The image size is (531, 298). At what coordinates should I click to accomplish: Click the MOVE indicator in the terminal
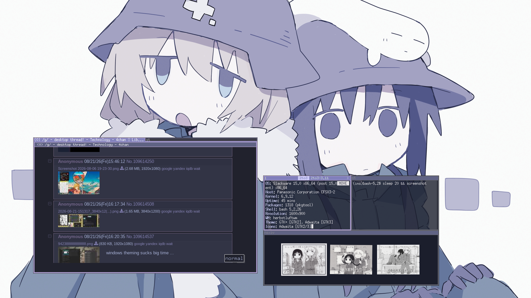(x=343, y=183)
